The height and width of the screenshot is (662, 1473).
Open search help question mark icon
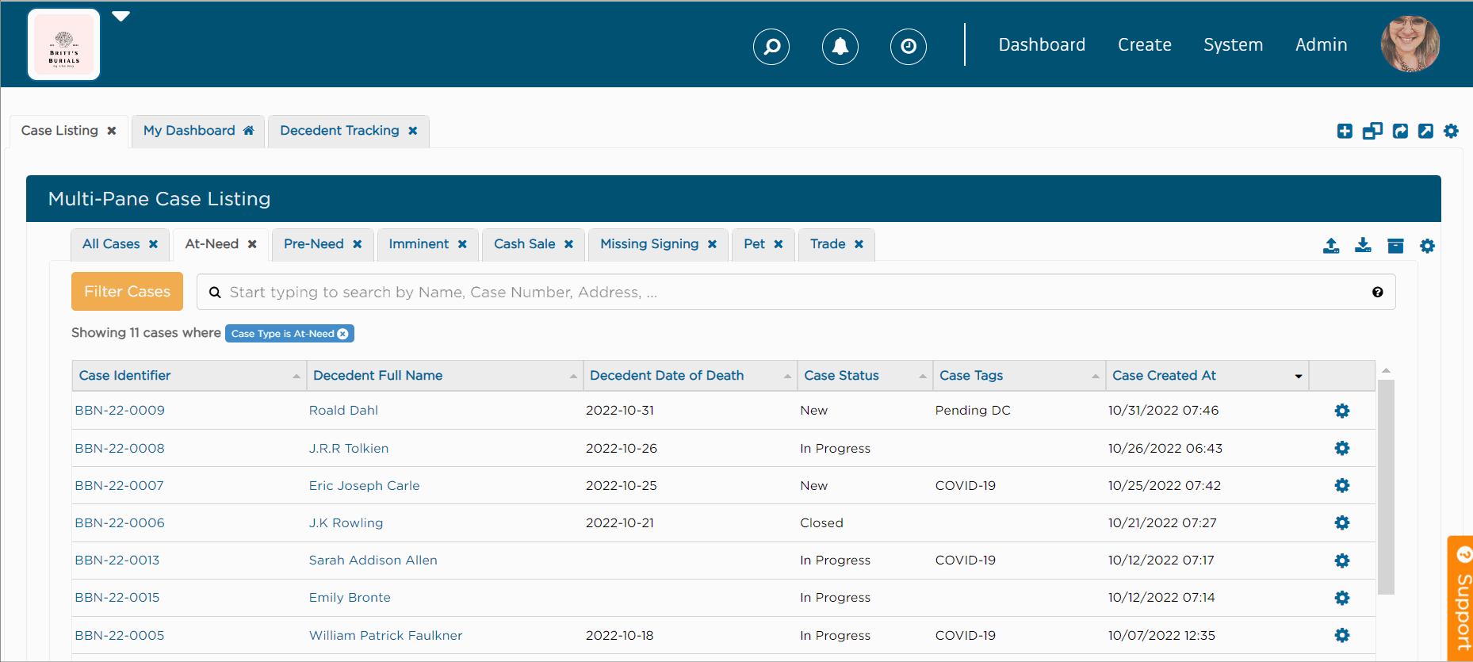tap(1377, 293)
